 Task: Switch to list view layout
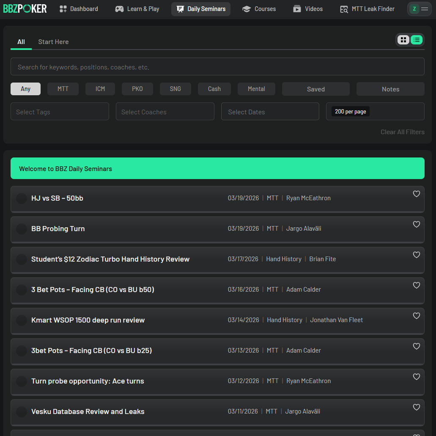click(x=417, y=40)
